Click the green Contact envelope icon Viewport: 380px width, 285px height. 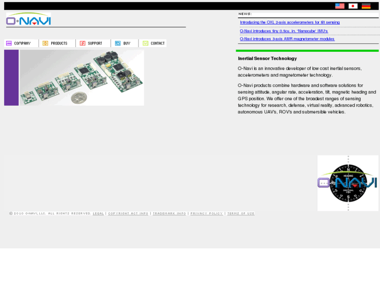[145, 43]
